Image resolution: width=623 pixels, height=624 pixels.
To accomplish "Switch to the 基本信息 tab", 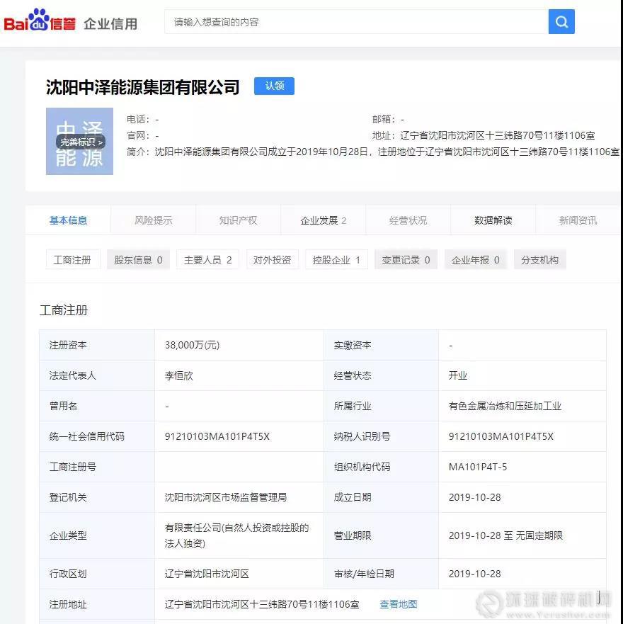I will [x=68, y=220].
